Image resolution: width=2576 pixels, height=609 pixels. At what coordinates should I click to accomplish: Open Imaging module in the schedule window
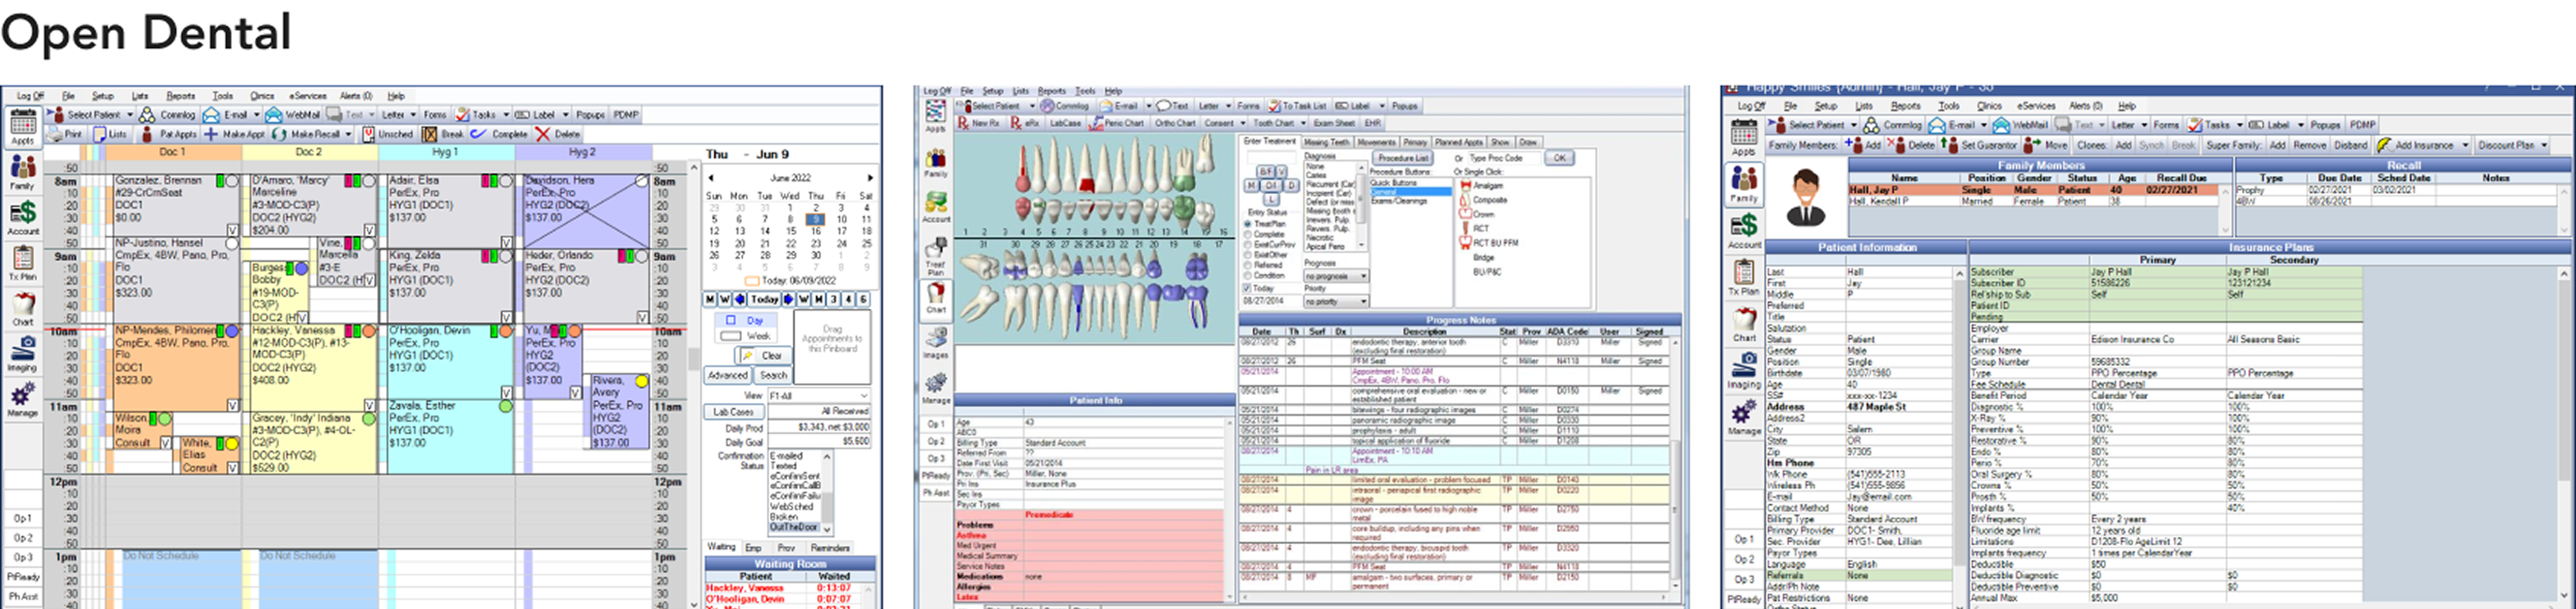(22, 353)
